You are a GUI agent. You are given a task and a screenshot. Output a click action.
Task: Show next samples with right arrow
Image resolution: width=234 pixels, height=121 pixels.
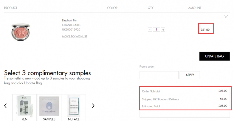(x=93, y=106)
